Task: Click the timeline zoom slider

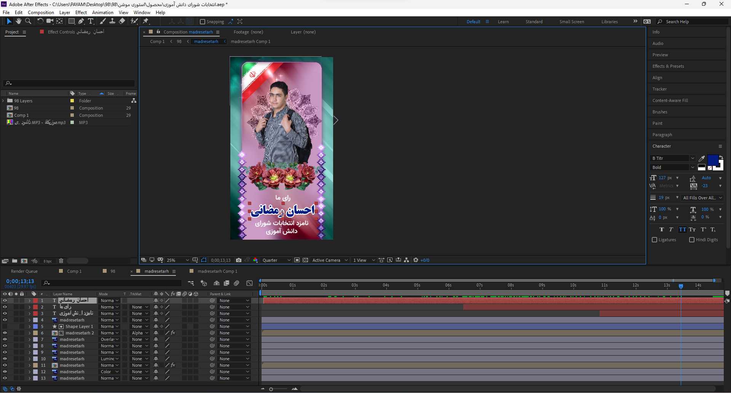Action: pyautogui.click(x=271, y=389)
